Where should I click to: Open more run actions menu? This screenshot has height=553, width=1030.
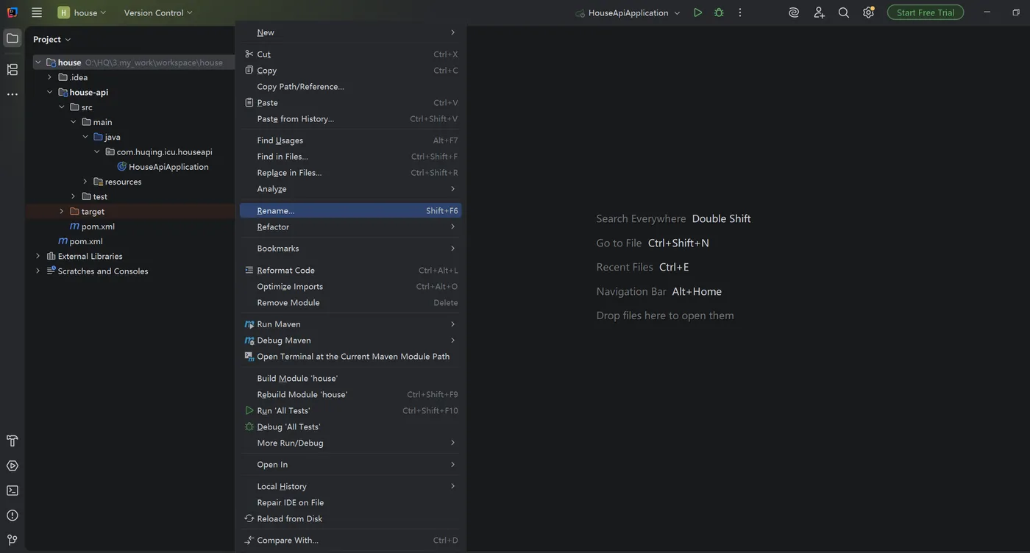[x=740, y=13]
